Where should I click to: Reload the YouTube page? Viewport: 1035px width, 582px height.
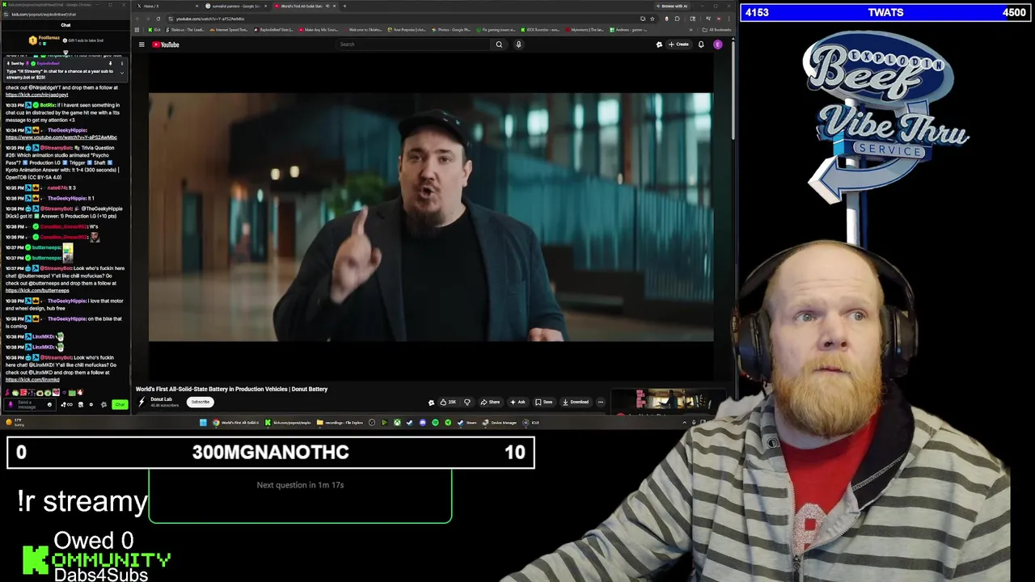click(158, 19)
